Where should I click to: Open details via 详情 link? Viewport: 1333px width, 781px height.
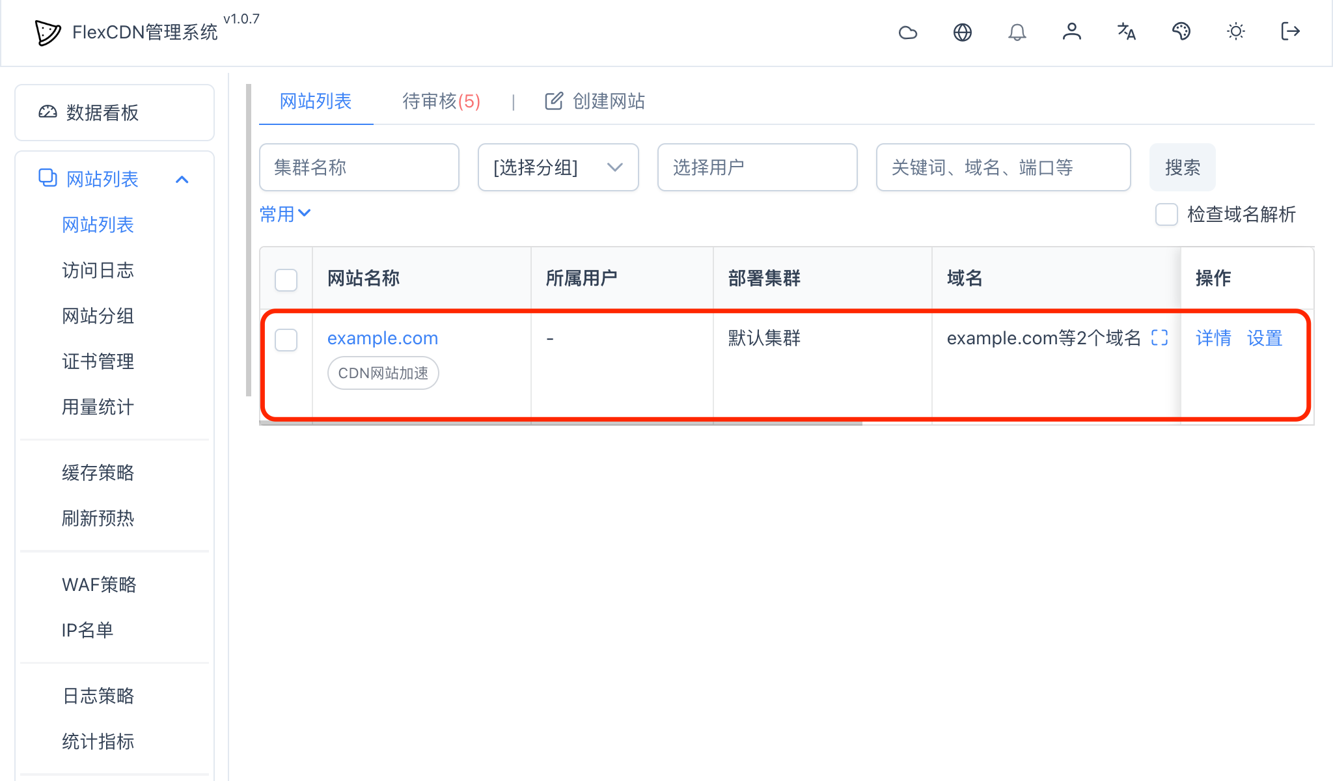click(1213, 338)
